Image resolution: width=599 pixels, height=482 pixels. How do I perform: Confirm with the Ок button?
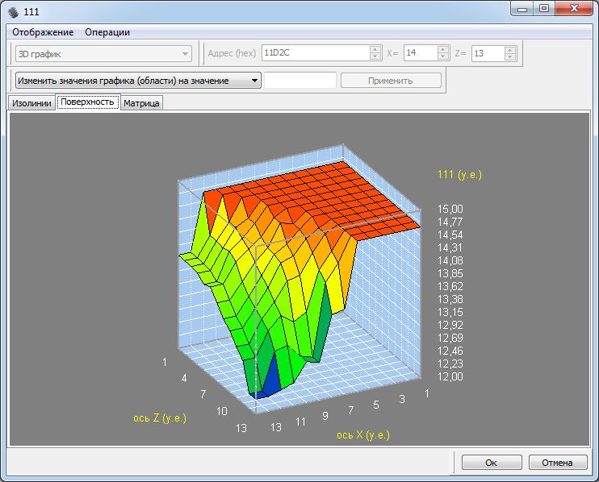click(491, 463)
